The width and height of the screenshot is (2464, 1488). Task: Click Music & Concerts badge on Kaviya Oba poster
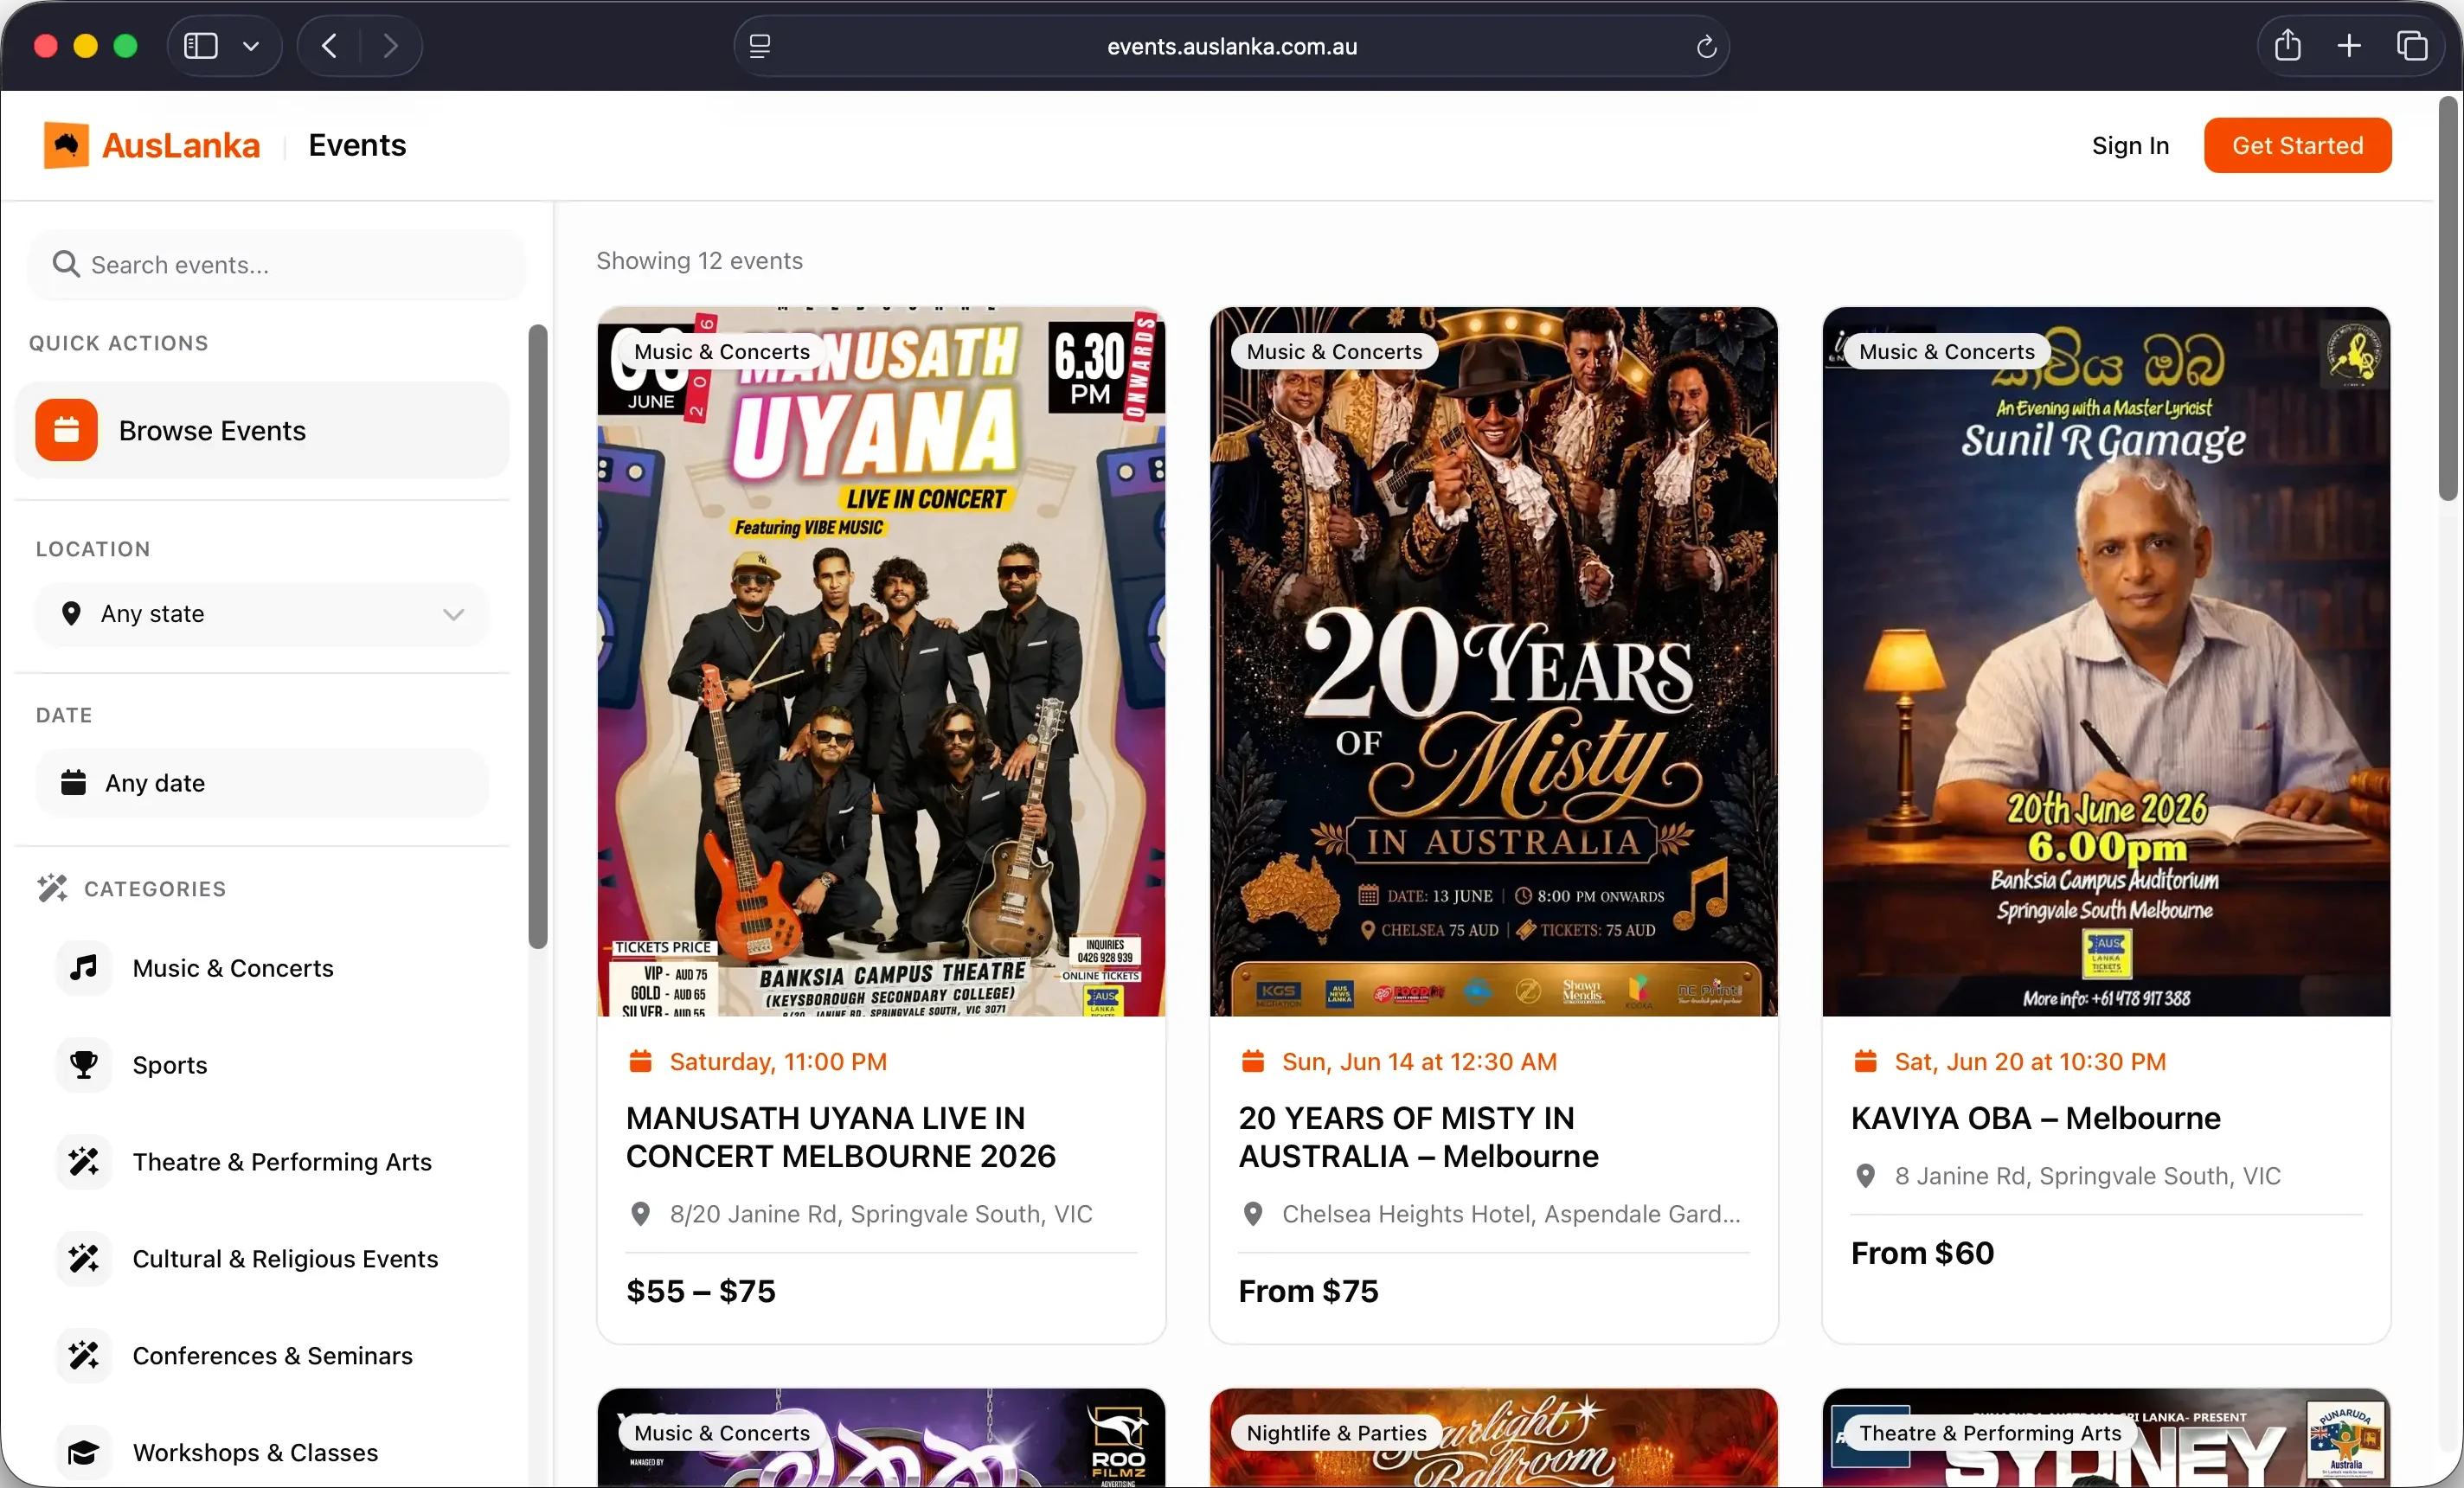[1946, 351]
